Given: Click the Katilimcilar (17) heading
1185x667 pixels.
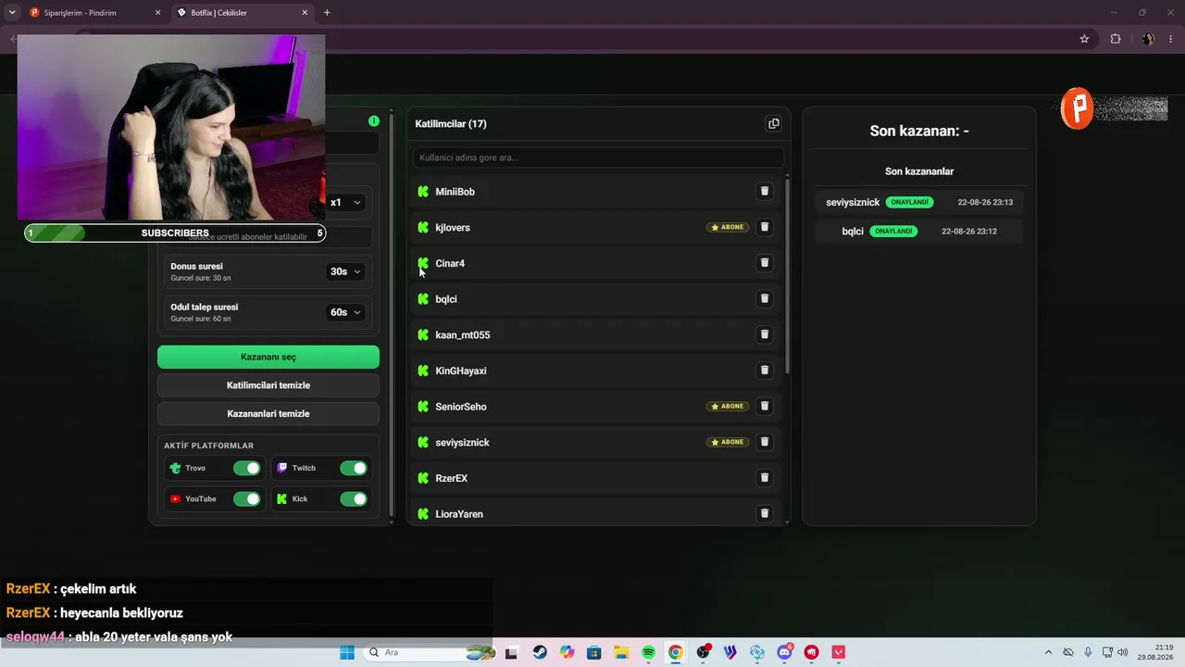Looking at the screenshot, I should pos(451,124).
